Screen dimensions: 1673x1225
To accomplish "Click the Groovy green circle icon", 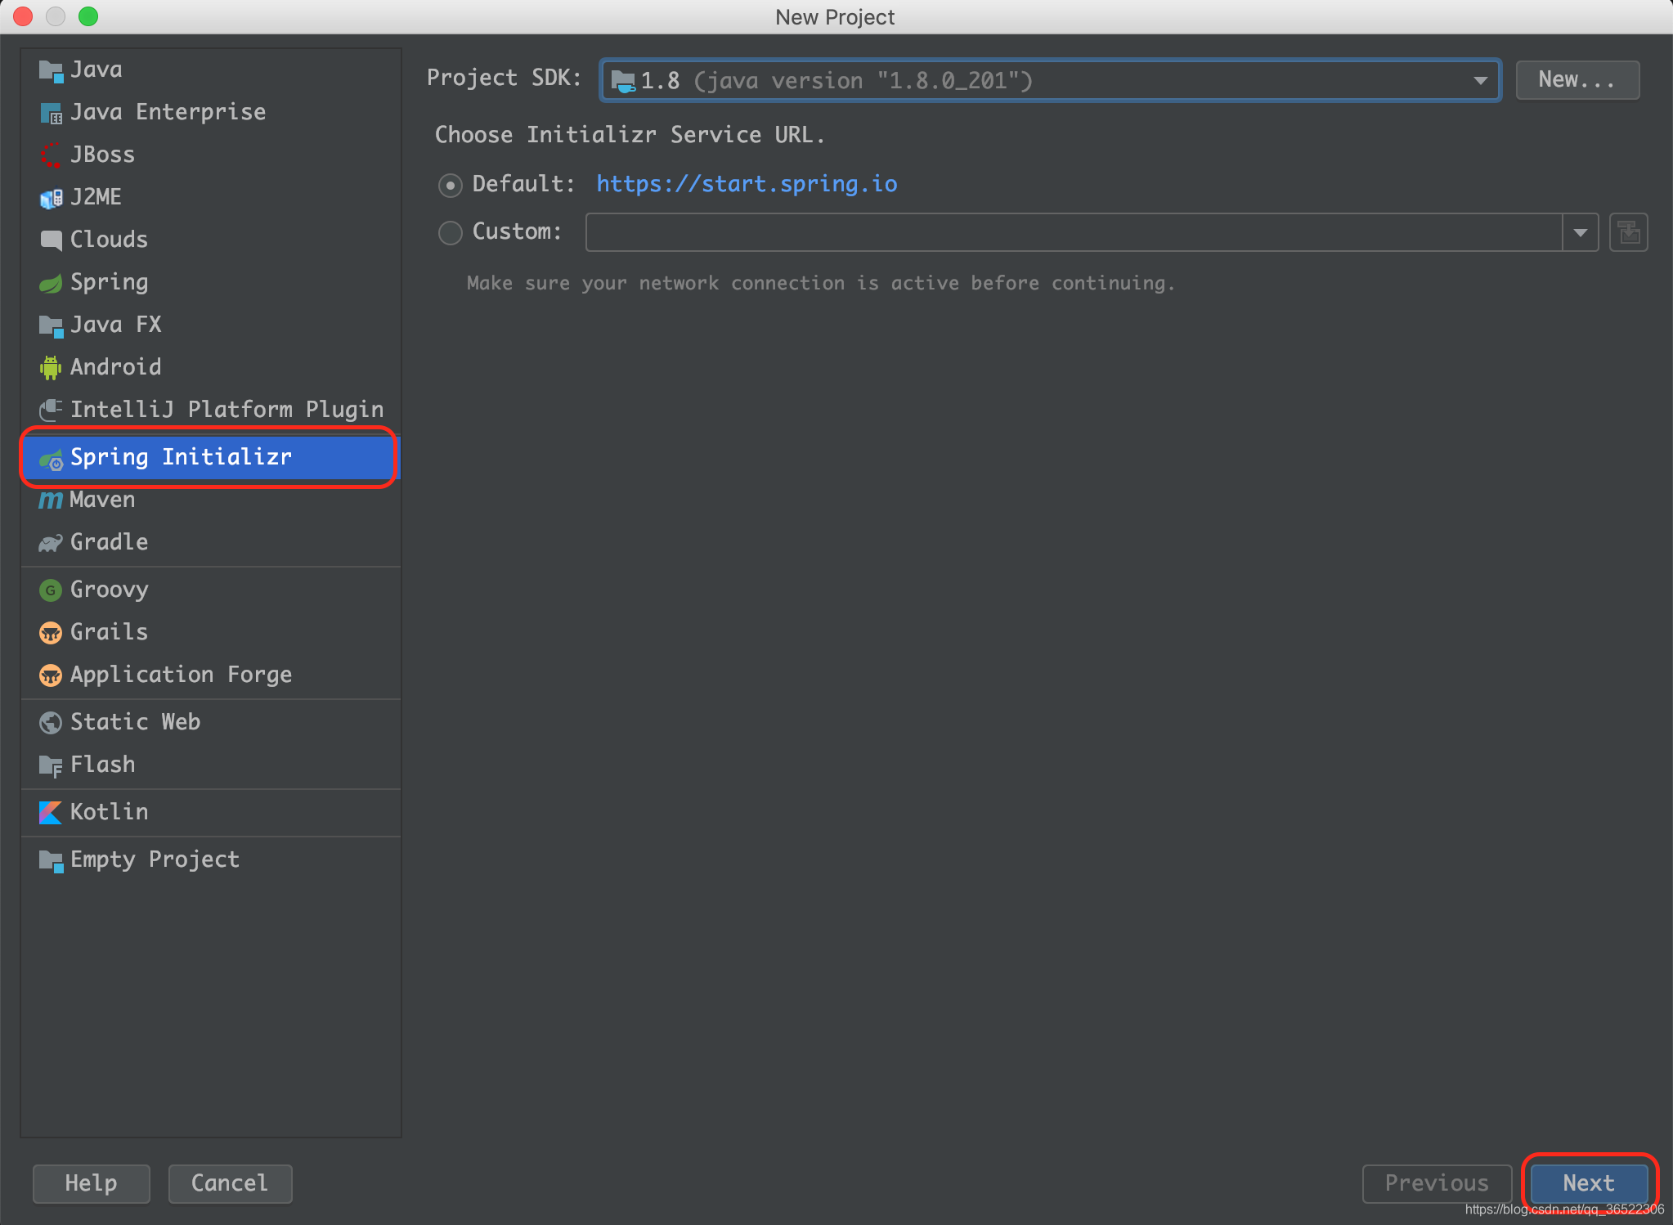I will tap(51, 590).
